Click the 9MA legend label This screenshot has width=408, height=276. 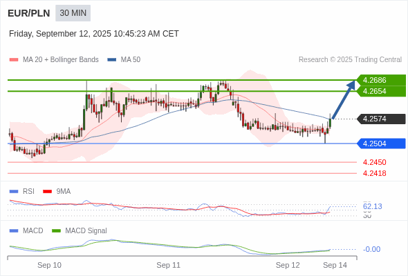coord(64,192)
